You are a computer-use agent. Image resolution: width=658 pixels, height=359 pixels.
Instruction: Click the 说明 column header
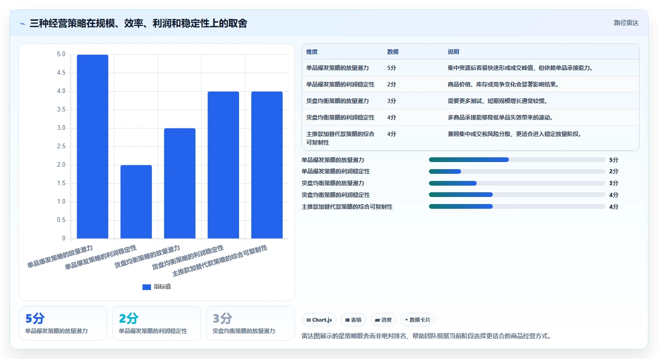[453, 52]
